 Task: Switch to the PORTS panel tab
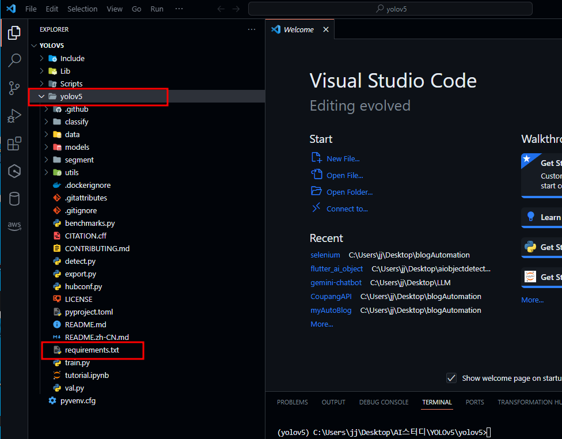coord(475,402)
